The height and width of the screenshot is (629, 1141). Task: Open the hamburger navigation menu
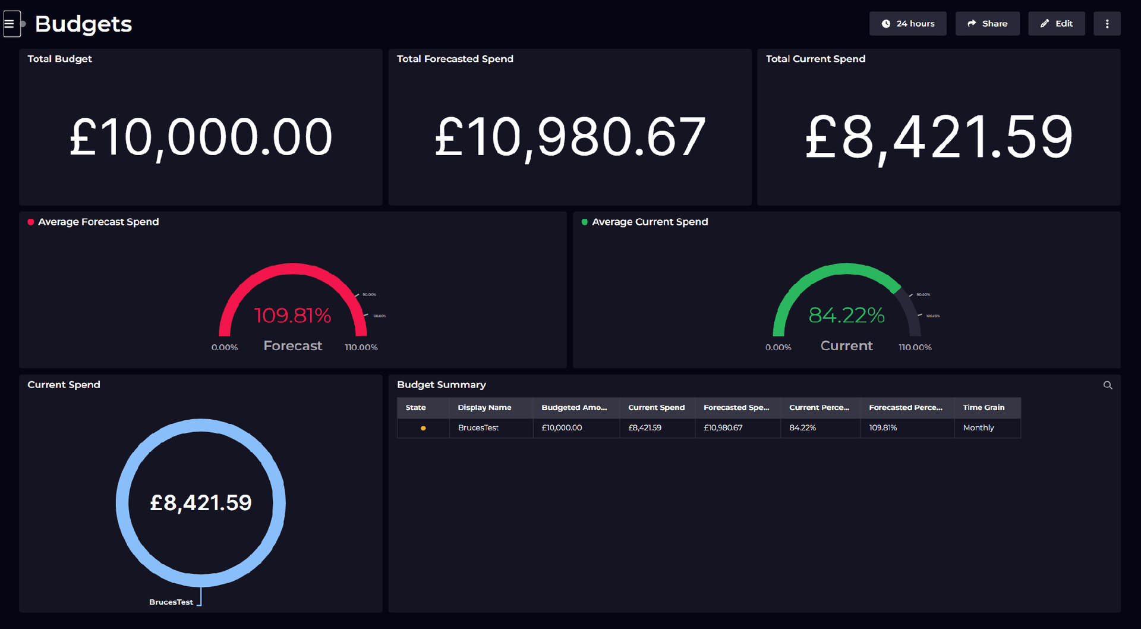coord(12,23)
